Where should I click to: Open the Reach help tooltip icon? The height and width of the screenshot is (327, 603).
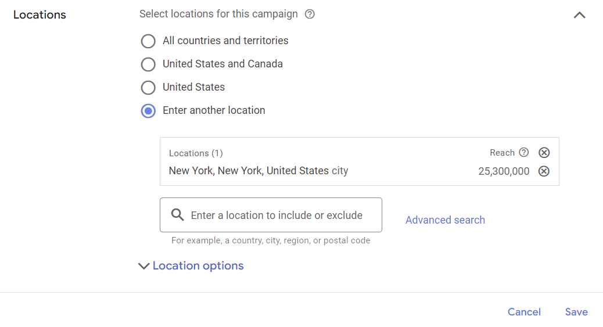click(524, 153)
